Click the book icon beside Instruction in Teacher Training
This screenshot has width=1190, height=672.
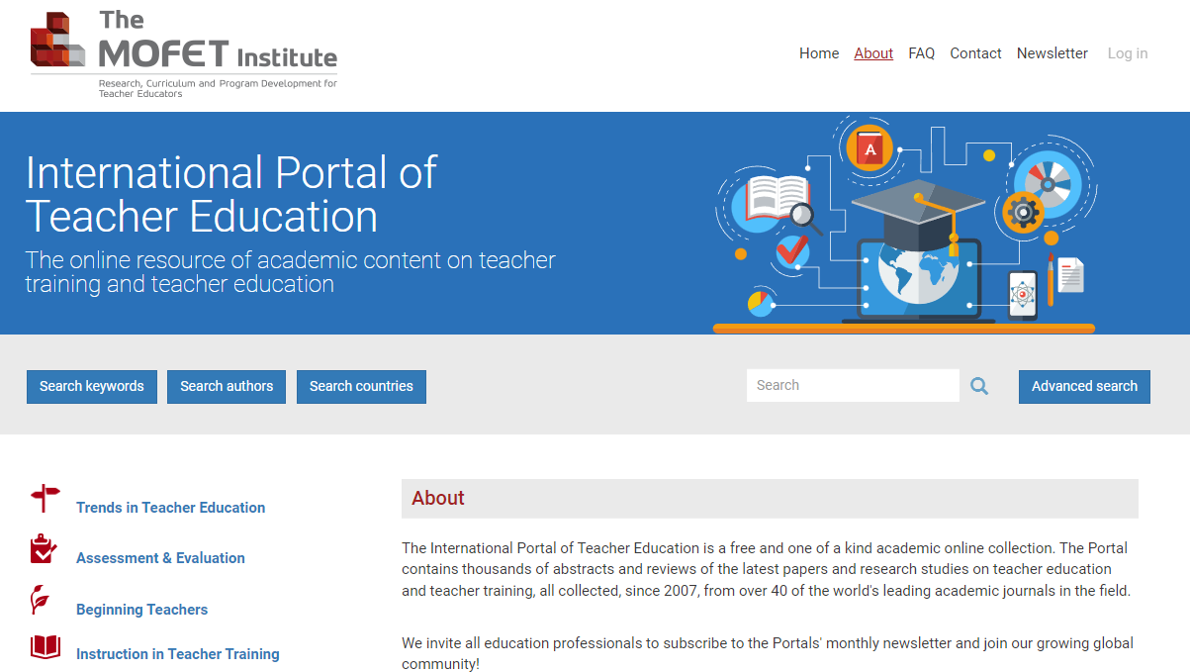46,647
